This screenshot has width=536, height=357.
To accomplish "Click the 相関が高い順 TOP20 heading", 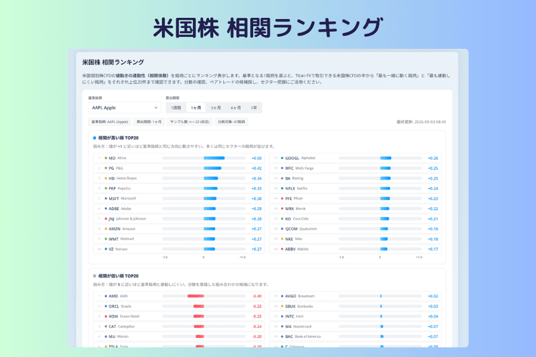I will (x=119, y=138).
